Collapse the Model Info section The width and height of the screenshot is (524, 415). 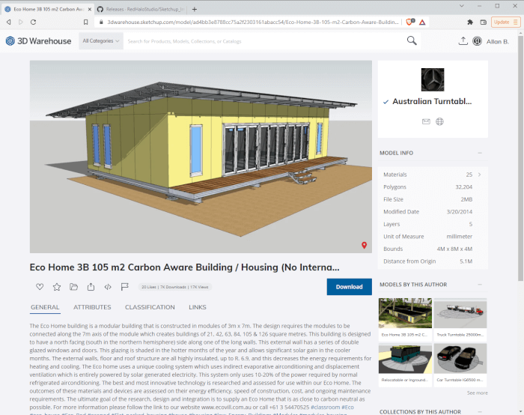[480, 153]
